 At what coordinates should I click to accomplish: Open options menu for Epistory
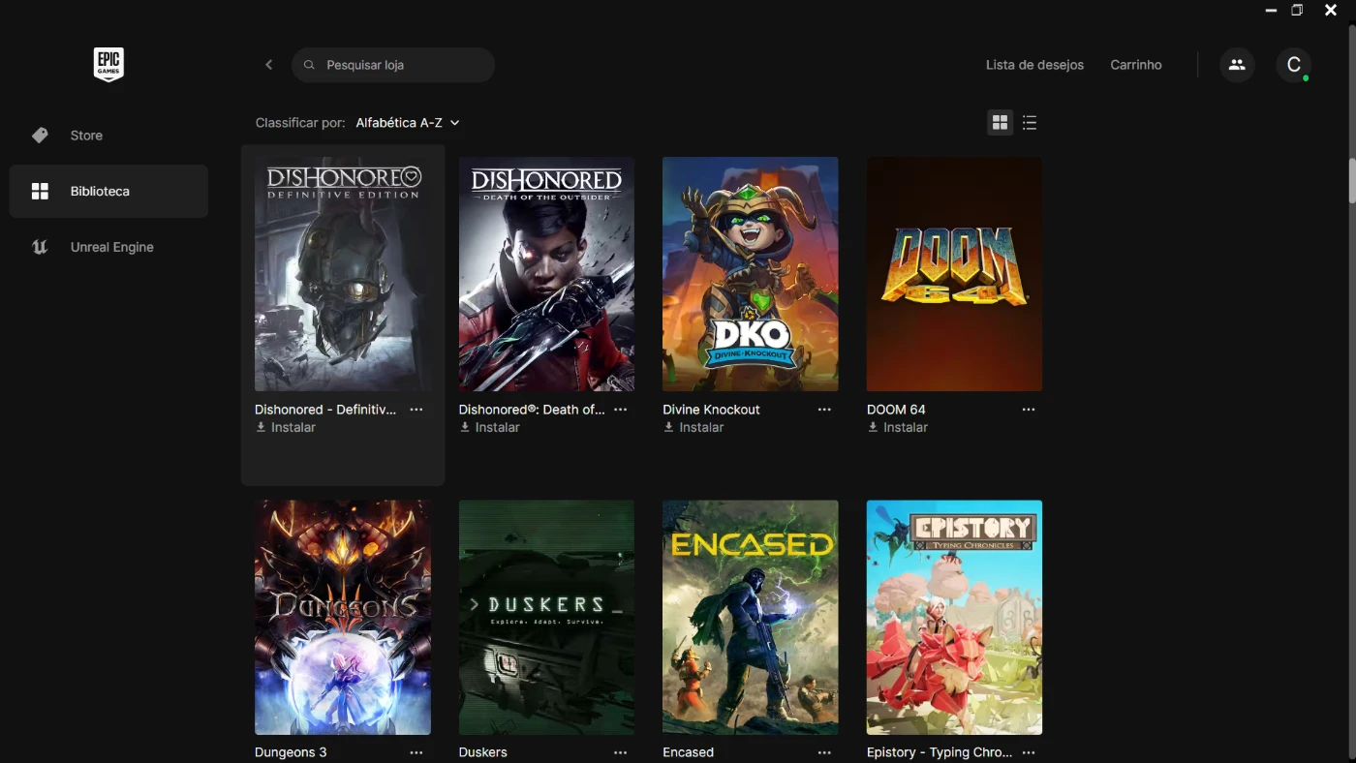(x=1029, y=752)
